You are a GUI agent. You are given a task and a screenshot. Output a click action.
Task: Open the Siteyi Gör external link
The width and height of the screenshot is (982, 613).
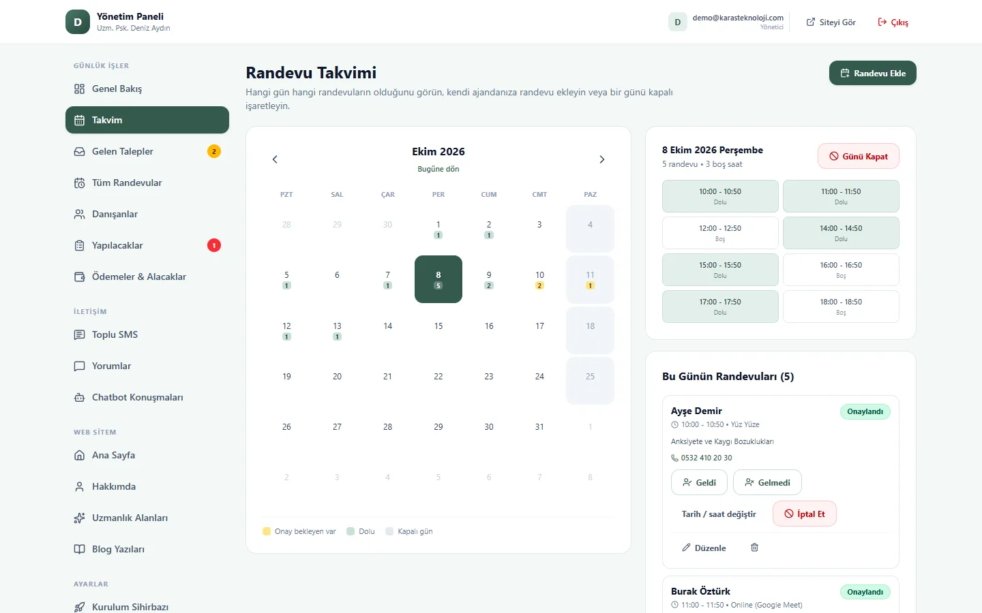831,22
